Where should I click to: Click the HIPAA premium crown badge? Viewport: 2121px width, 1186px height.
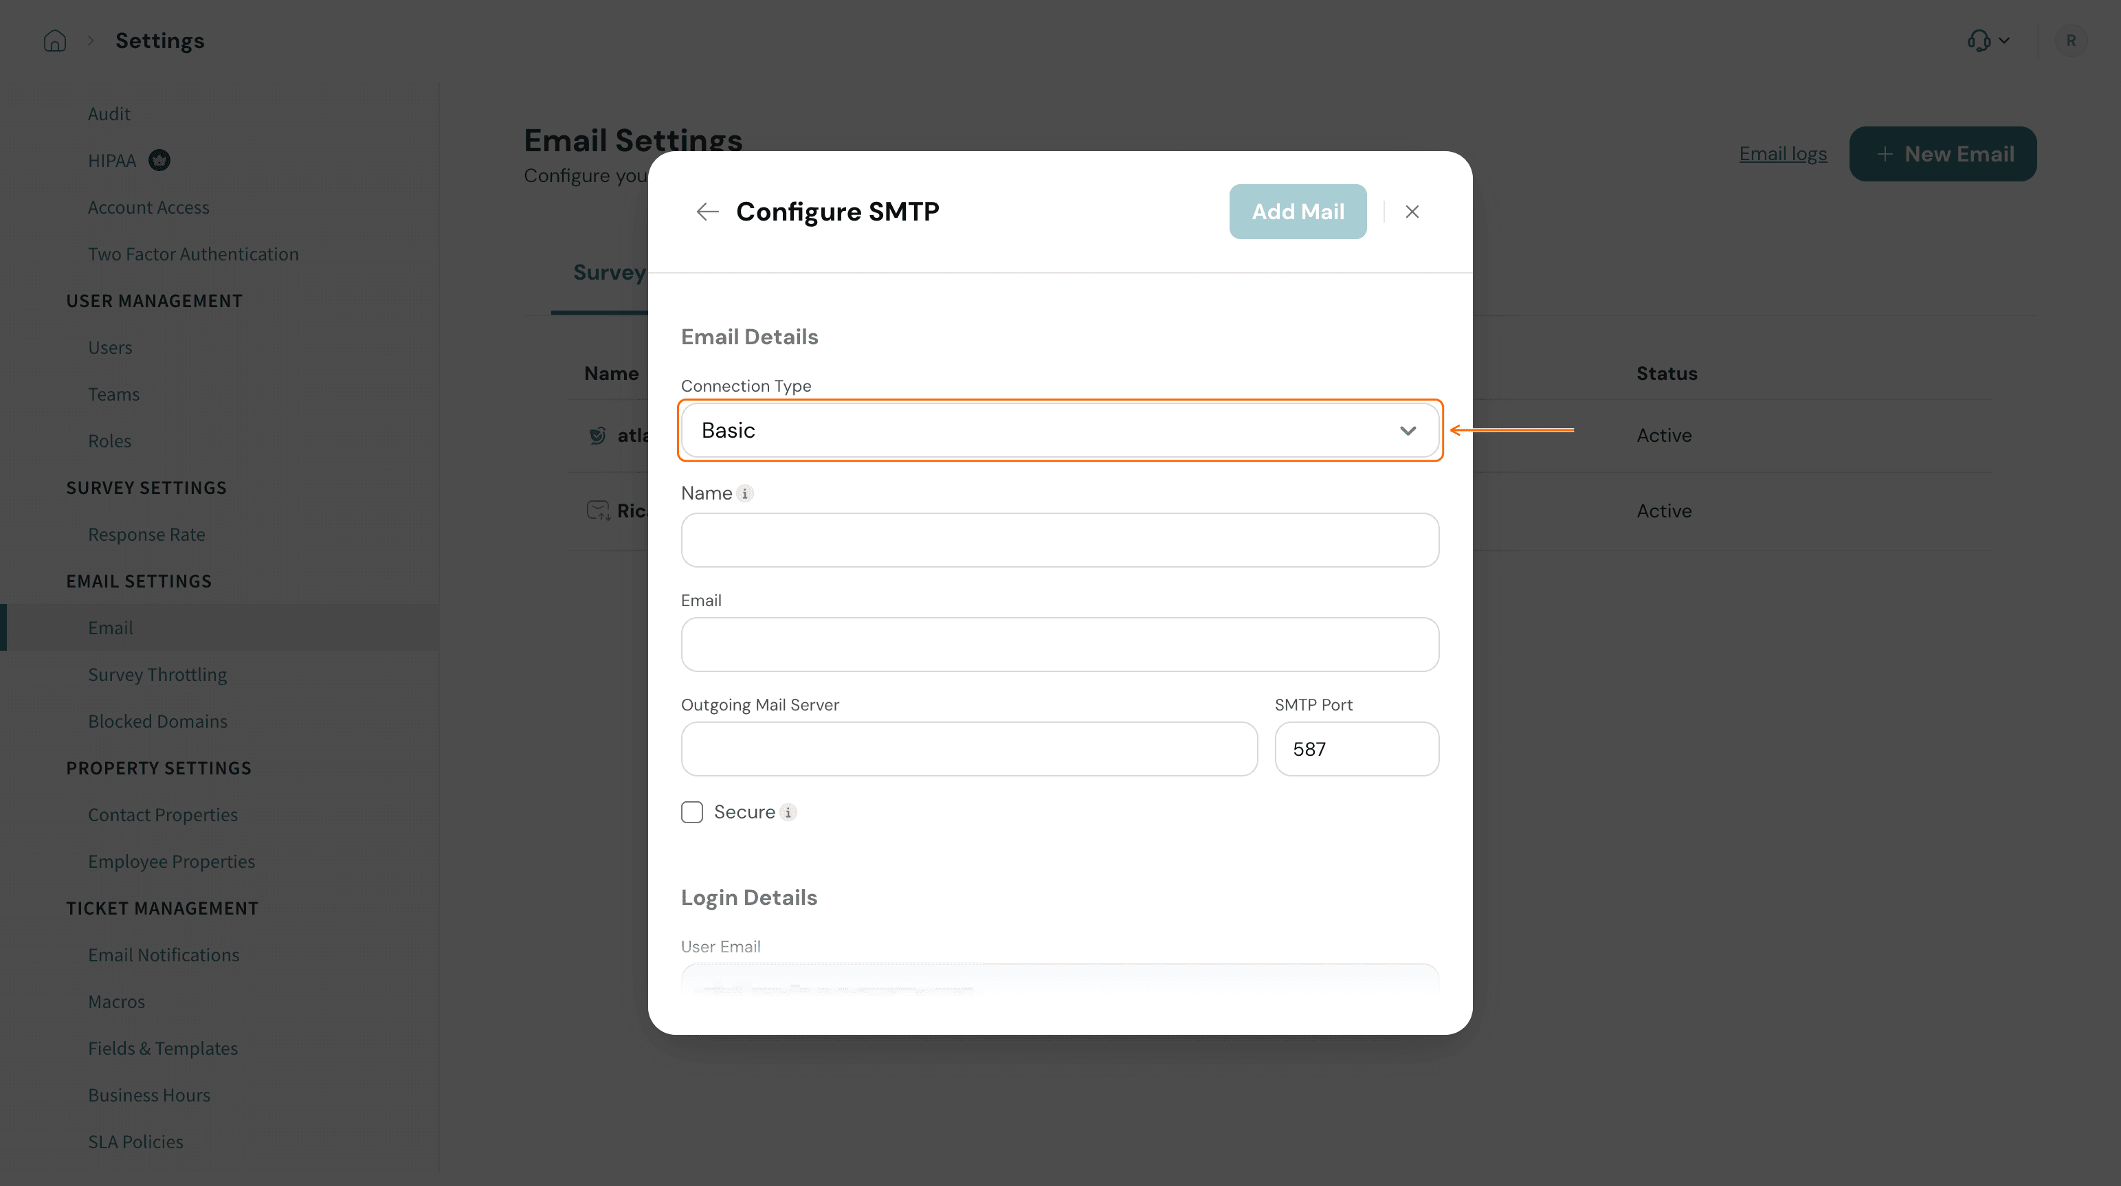click(159, 161)
